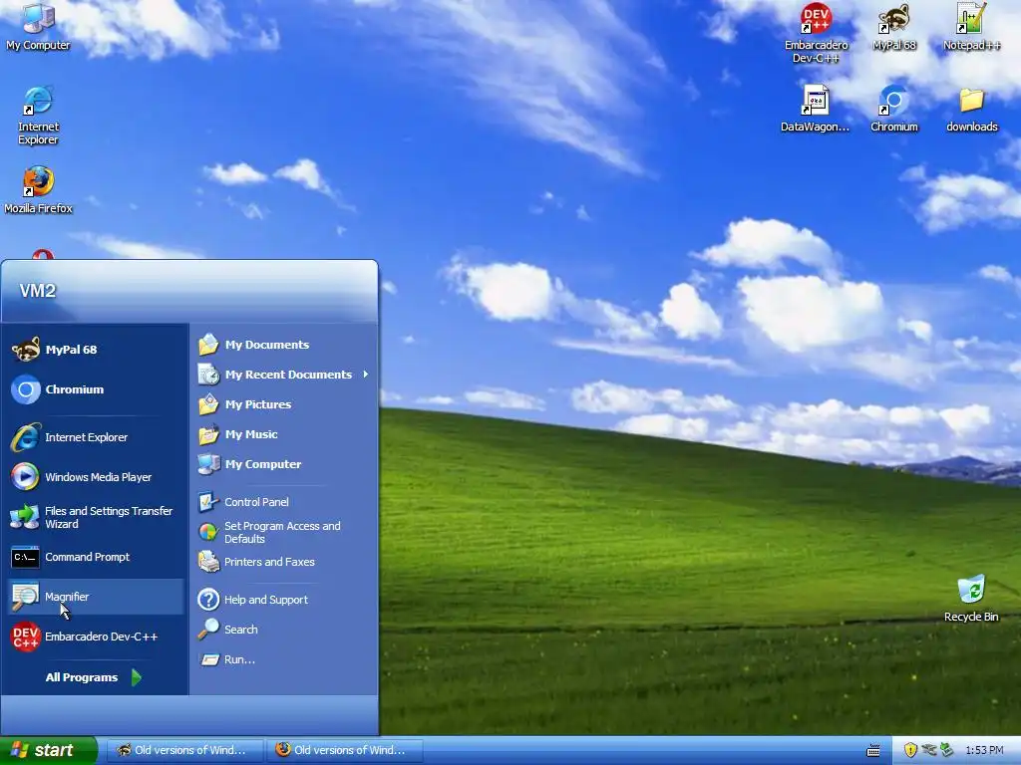Select the Notepad++ desktop shortcut

click(971, 26)
